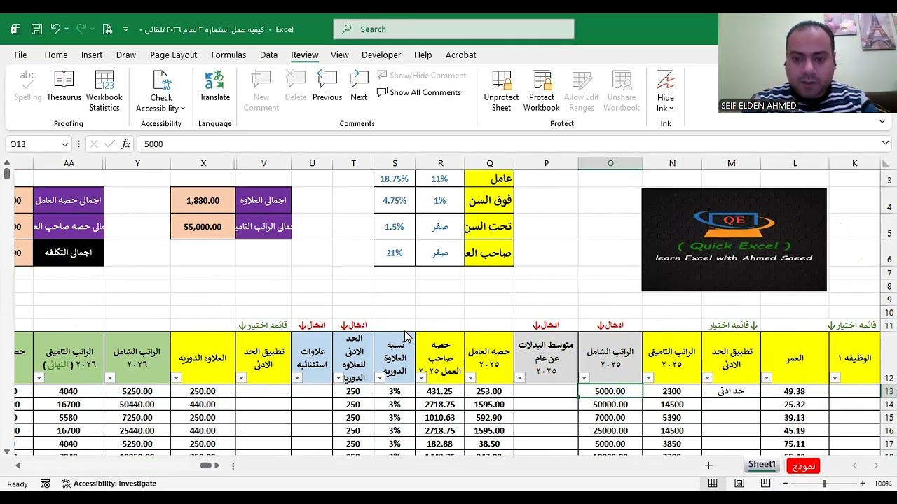Switch to the Insert tab
897x504 pixels.
92,55
